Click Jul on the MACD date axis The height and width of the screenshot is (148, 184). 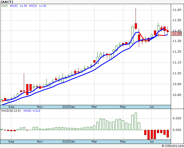coord(152,141)
